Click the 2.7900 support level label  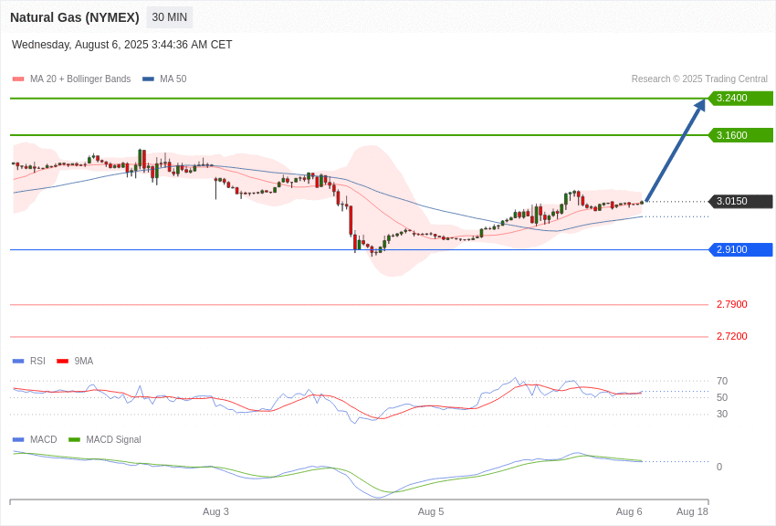tap(732, 304)
